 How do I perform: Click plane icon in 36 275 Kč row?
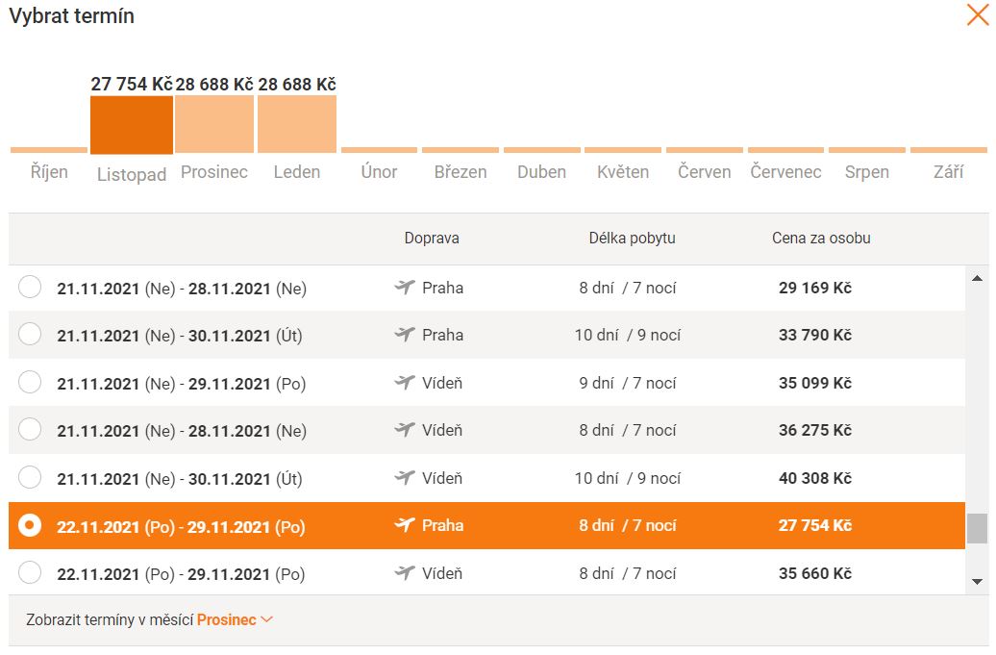coord(405,430)
